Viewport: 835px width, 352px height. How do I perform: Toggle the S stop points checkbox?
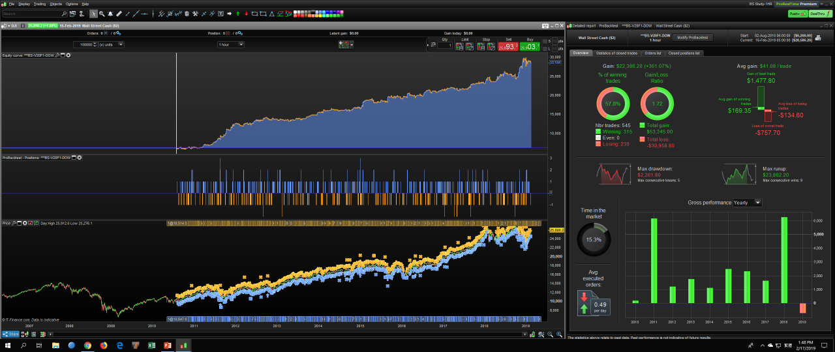(x=545, y=41)
